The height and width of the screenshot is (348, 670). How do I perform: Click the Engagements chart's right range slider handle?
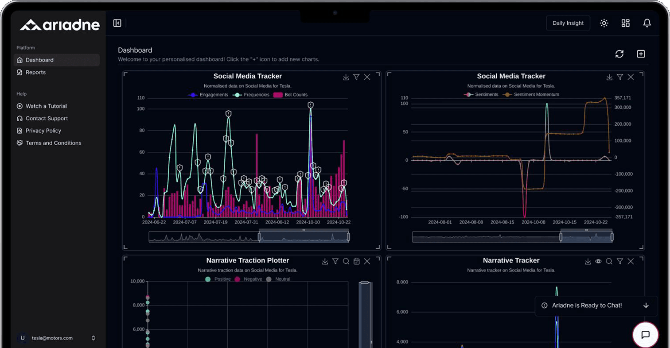[x=348, y=237]
